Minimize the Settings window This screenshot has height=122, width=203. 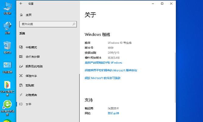(153, 4)
